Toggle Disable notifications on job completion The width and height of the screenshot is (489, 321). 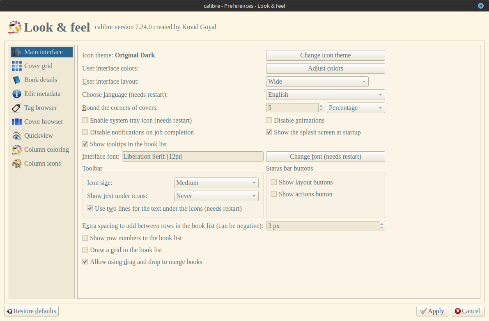tap(85, 132)
